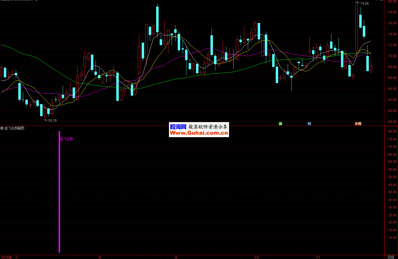This screenshot has height=259, width=398.
Task: Click the 58.26 lowest price label
Action: pos(52,120)
